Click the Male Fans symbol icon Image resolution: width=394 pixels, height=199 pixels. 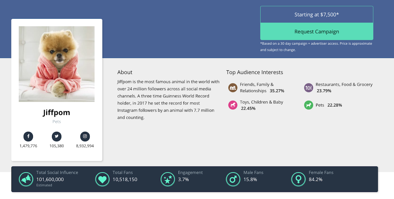coord(233,179)
